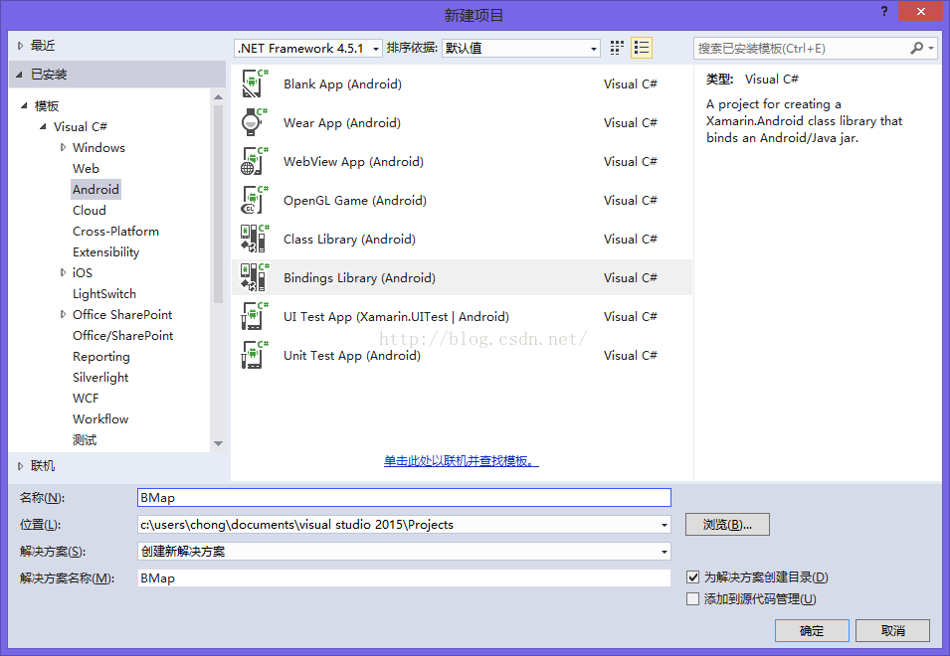
Task: Select the 测试 category
Action: [85, 440]
